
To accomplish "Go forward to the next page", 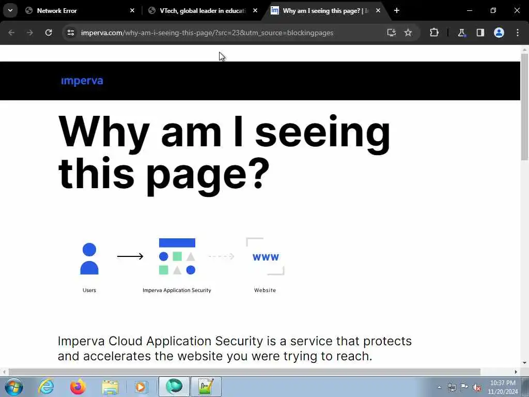I will pos(29,33).
